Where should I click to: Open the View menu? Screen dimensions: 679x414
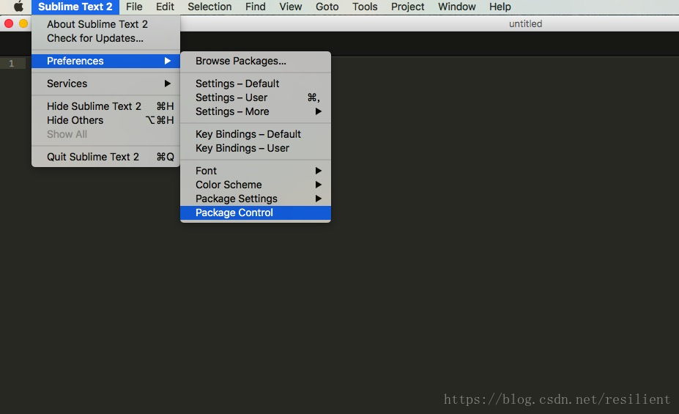291,7
